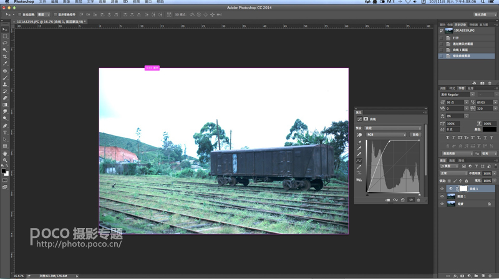
Task: Select the Pen tool
Action: pos(5,126)
